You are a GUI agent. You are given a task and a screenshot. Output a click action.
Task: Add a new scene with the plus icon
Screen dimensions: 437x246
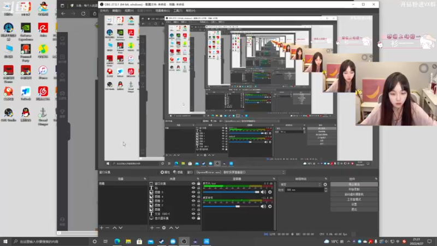[102, 228]
